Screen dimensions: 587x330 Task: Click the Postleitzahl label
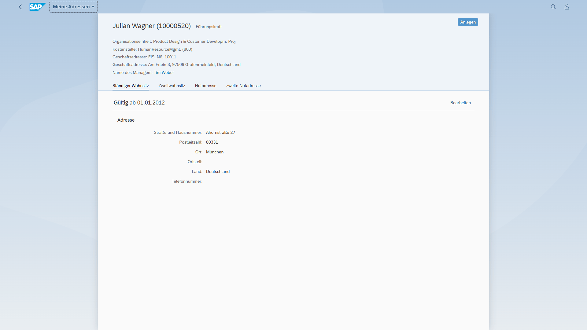[191, 142]
